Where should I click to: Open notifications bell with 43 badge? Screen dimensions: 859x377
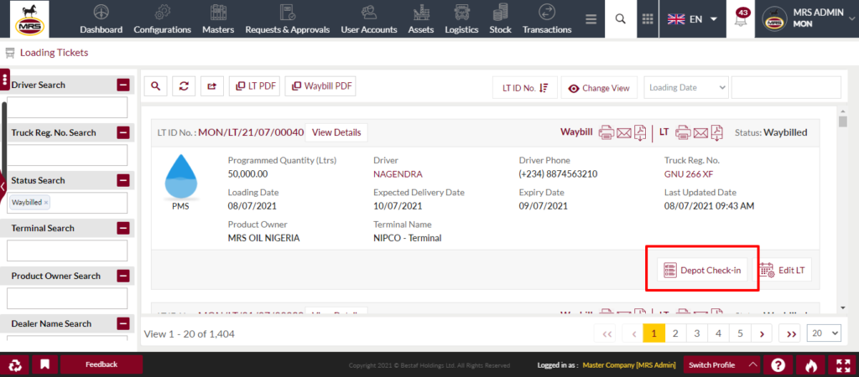[x=741, y=20]
